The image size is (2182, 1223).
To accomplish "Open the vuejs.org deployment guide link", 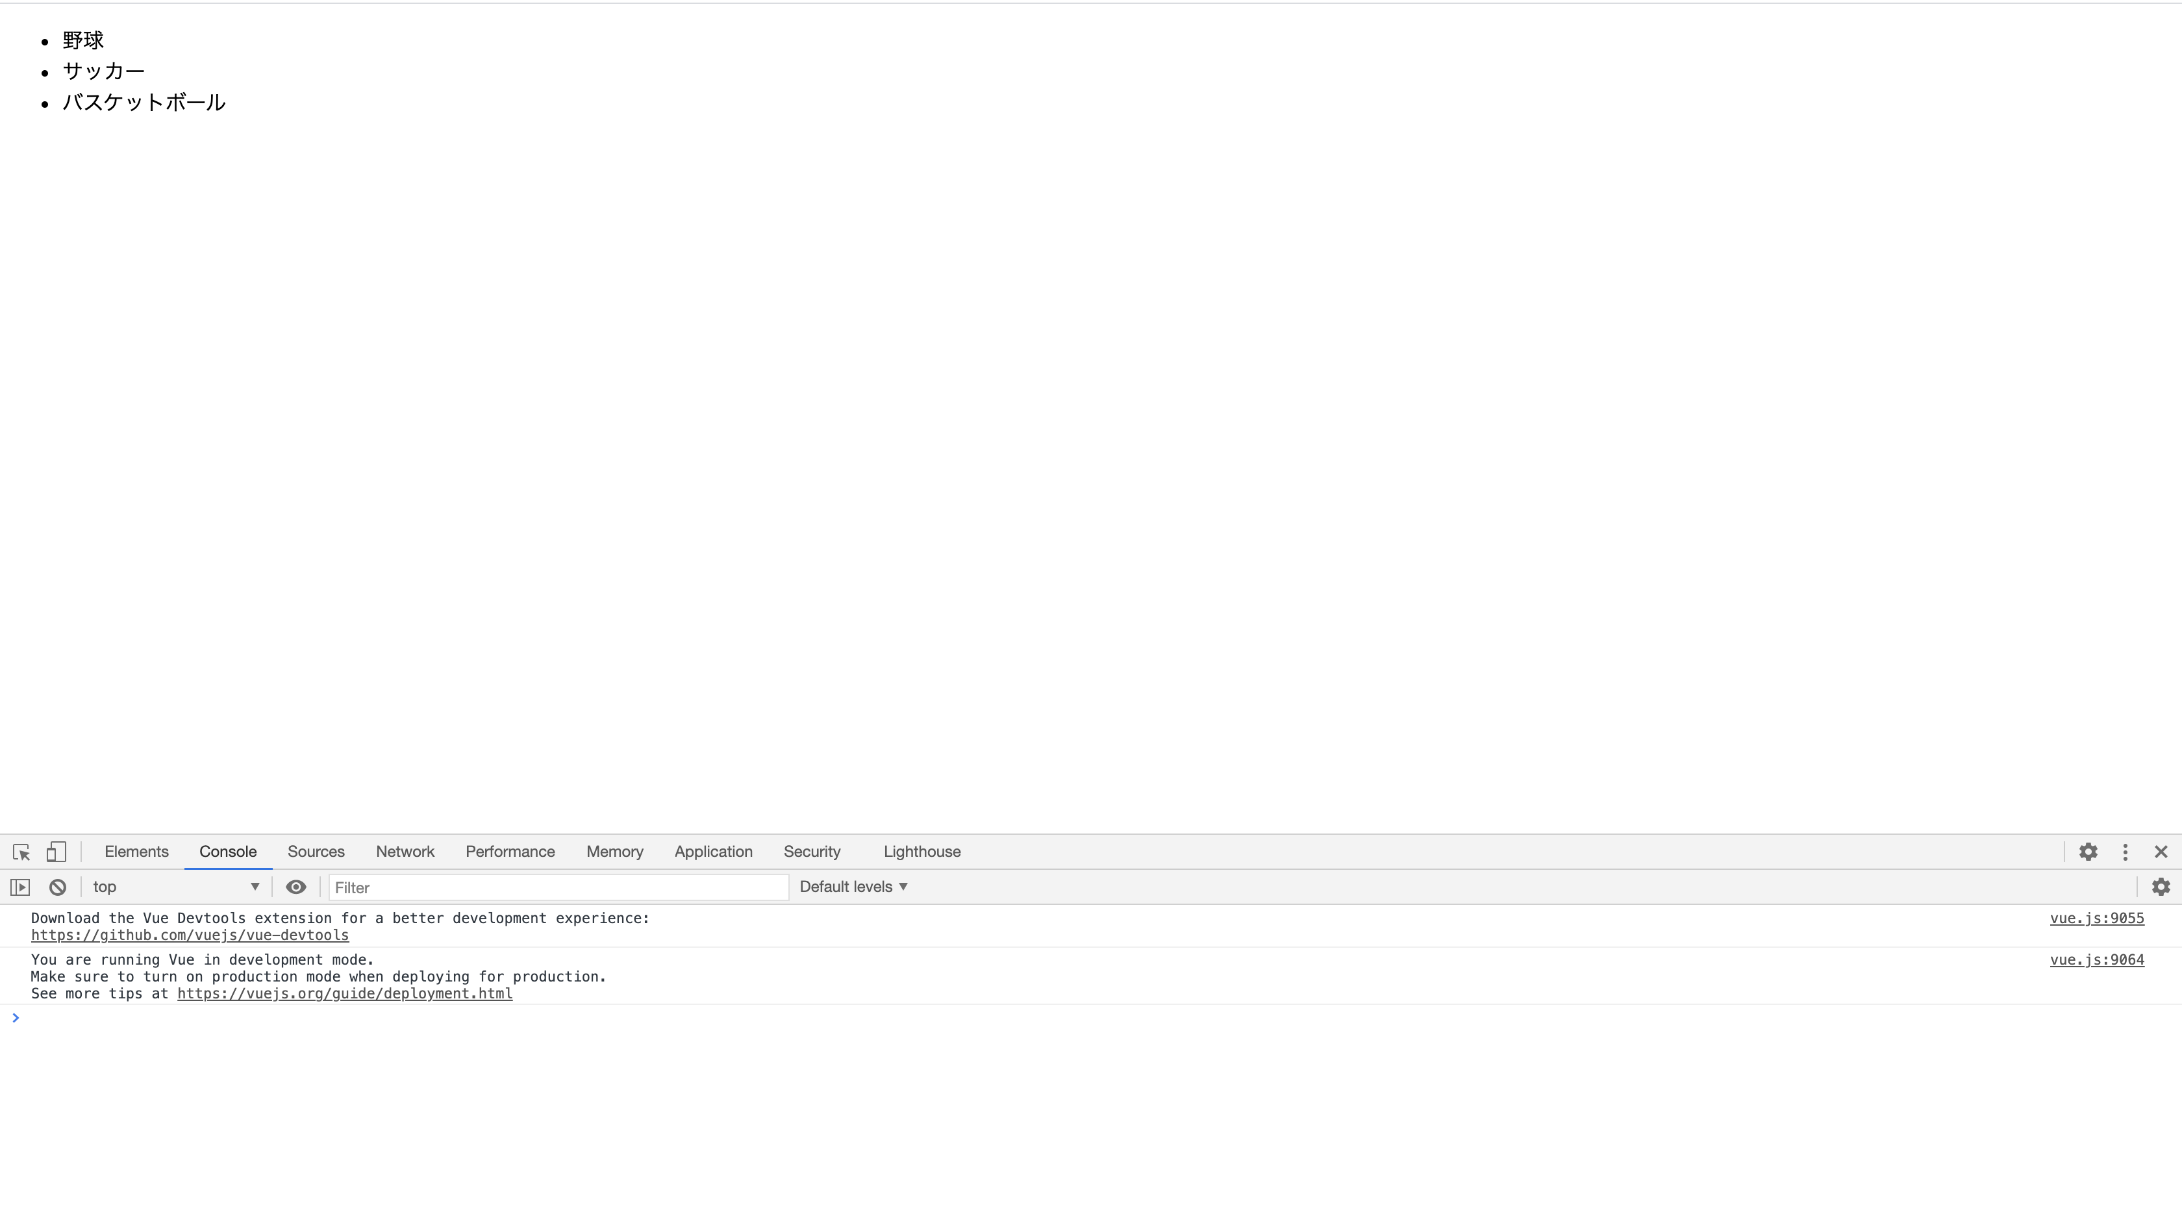I will pyautogui.click(x=345, y=993).
